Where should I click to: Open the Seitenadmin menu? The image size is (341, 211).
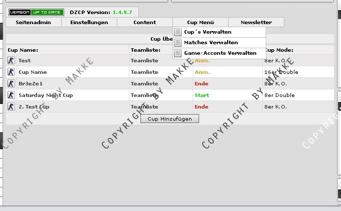(x=34, y=23)
